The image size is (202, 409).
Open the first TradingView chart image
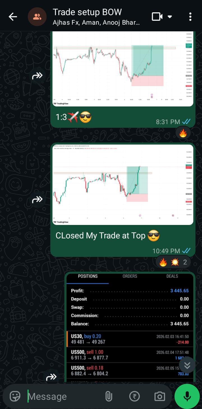(x=123, y=69)
